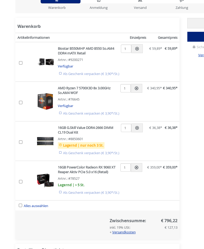204x249 pixels.
Task: Remove PowerColor Radeon RX 9060 XT item
Action: [x=137, y=167]
